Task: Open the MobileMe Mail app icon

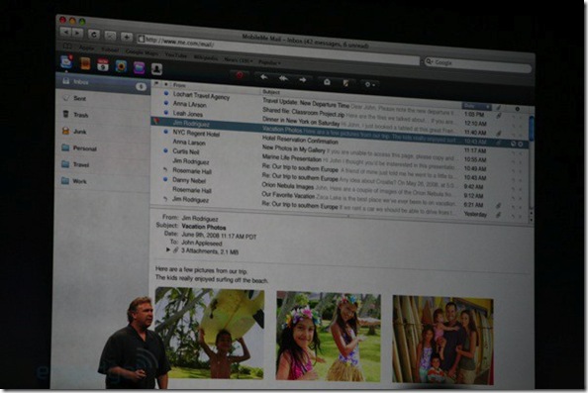Action: pos(66,61)
